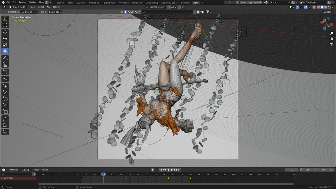Click the new scene icon beside Scene

[x=293, y=2]
